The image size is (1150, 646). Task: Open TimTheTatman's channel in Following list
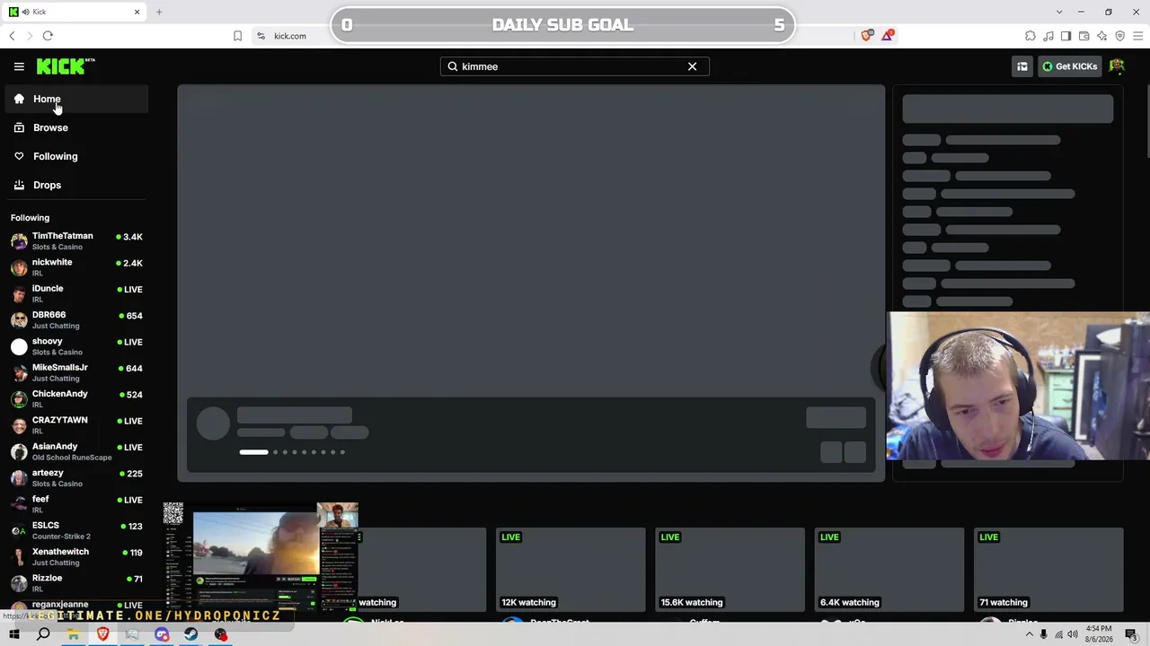click(x=76, y=240)
